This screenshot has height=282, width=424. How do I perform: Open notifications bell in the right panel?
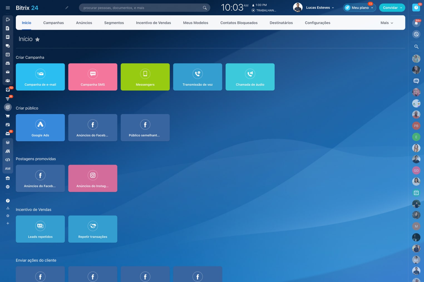point(416,23)
